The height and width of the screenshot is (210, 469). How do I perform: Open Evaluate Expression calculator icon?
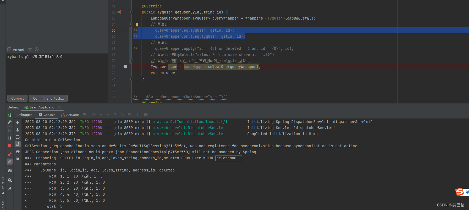coord(139,115)
